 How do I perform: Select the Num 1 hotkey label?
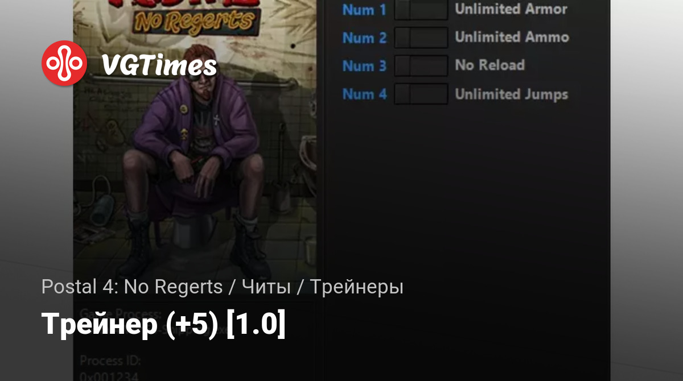[364, 10]
